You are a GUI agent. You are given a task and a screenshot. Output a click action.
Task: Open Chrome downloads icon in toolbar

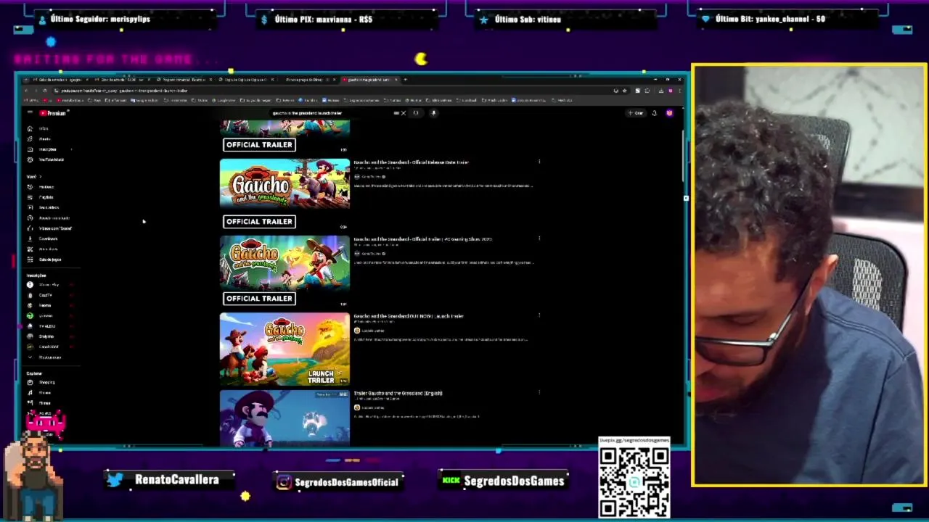(x=660, y=91)
